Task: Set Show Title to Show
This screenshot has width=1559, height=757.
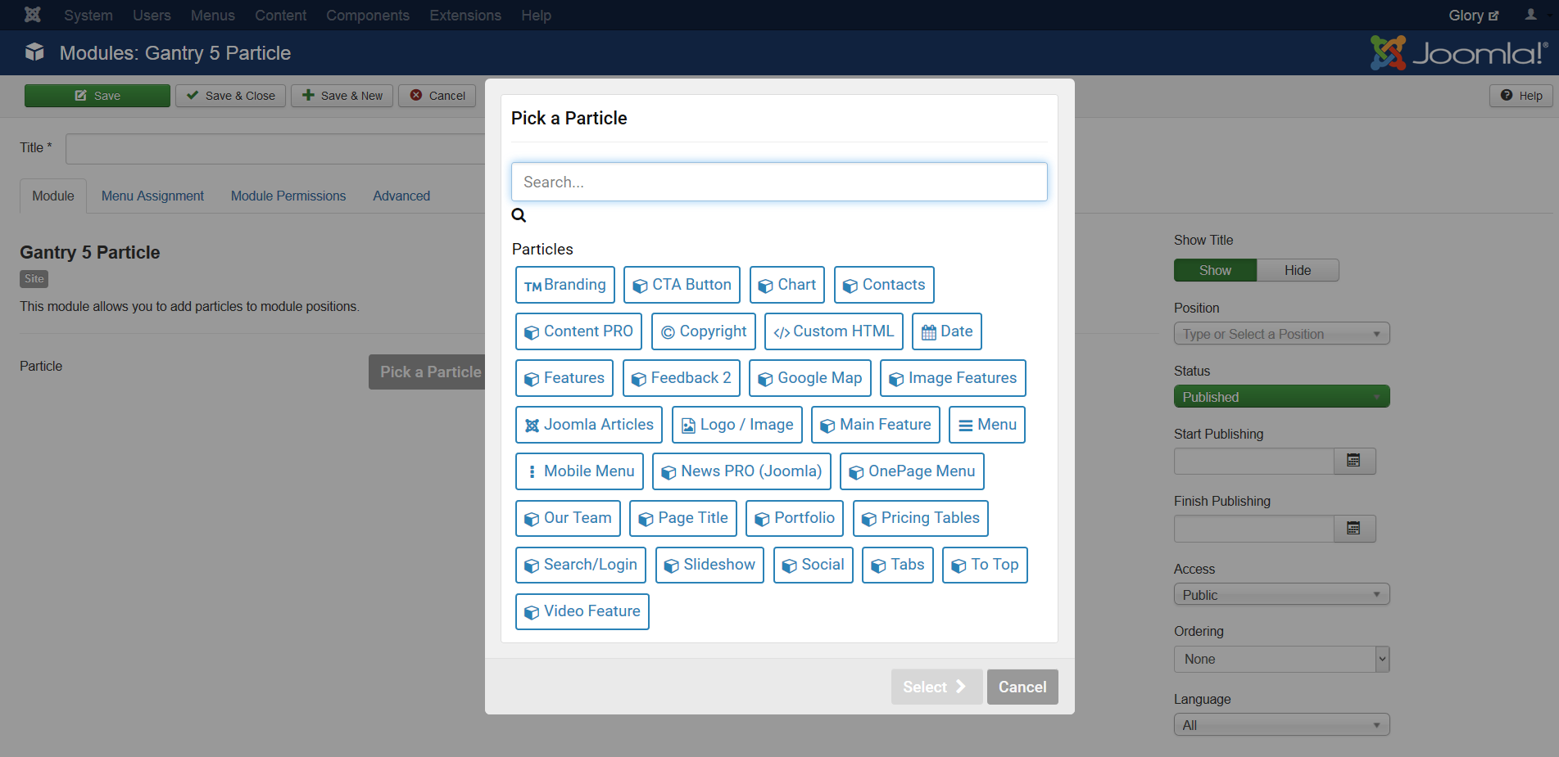Action: (x=1214, y=270)
